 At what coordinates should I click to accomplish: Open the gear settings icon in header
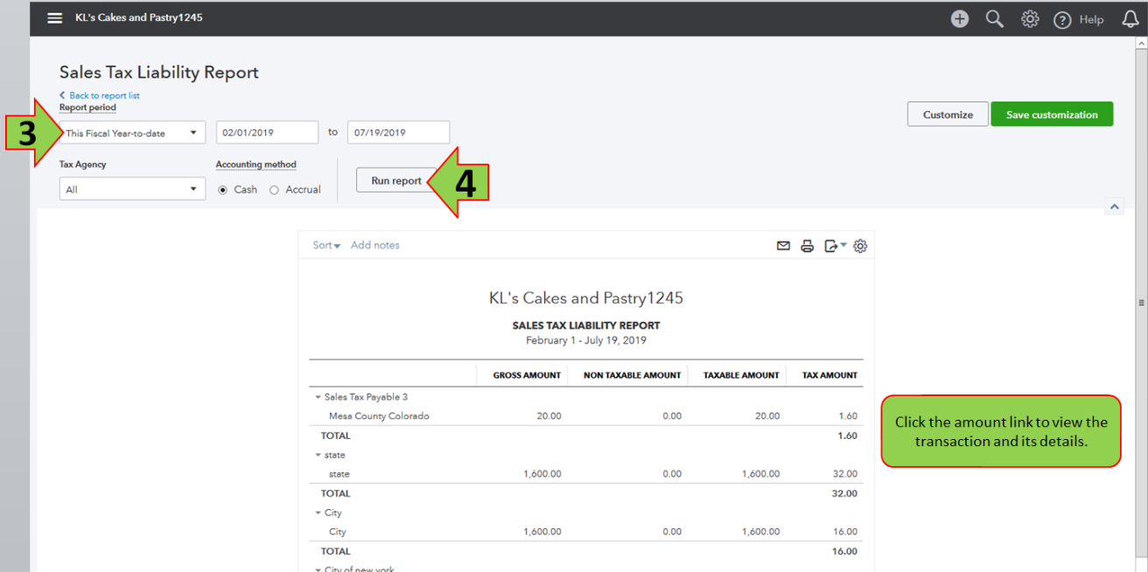click(x=1030, y=18)
